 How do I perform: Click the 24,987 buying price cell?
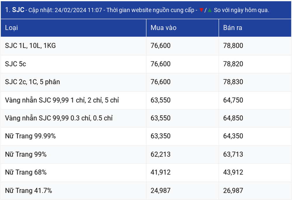click(x=182, y=191)
